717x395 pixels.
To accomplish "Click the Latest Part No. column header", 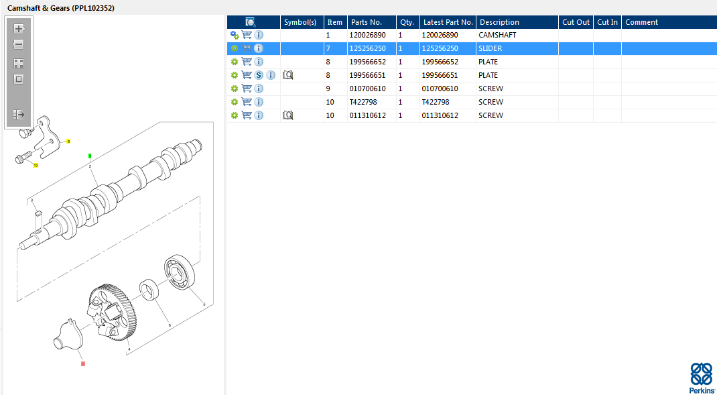I will tap(448, 22).
